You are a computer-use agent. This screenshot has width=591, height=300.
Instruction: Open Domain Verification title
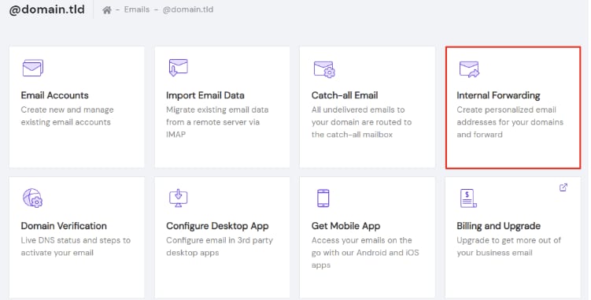pyautogui.click(x=64, y=226)
